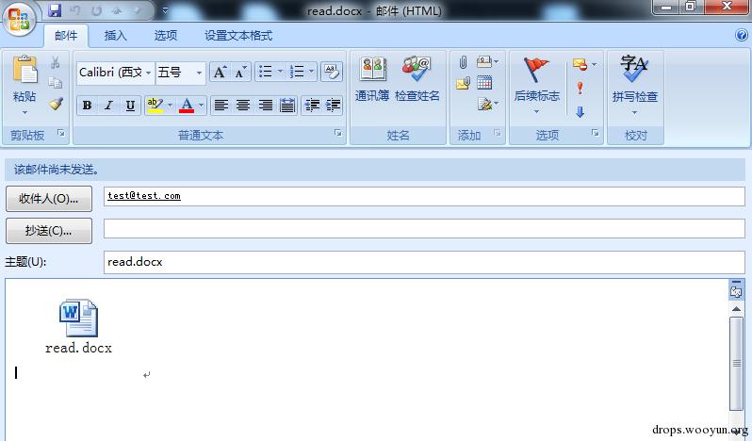Attach a file with the paperclip icon
Viewport: 752px width, 441px height.
point(463,62)
